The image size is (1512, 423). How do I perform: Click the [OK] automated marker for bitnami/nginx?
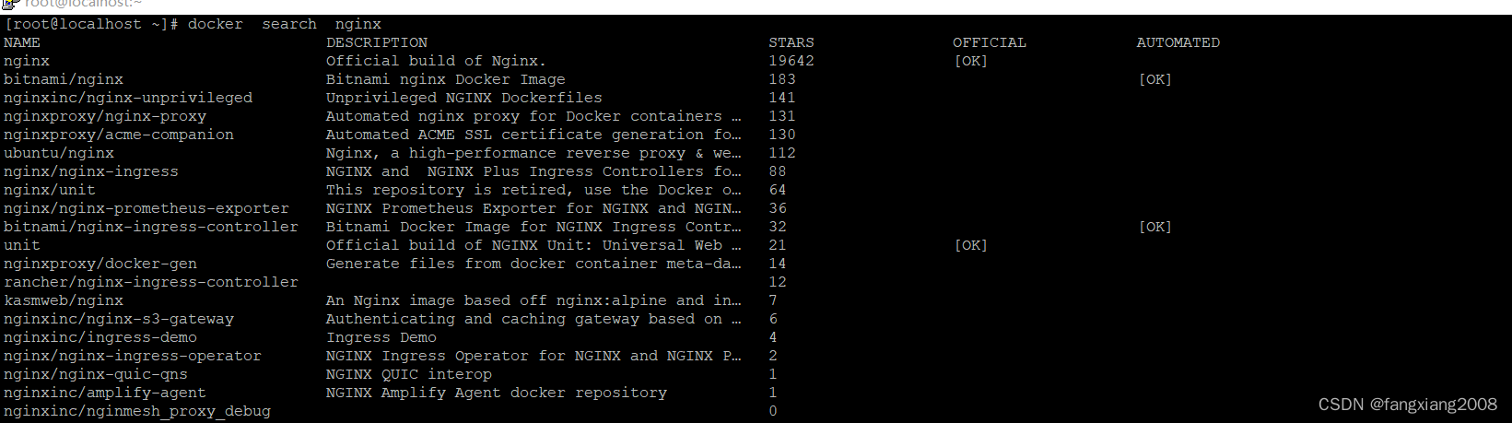1155,79
